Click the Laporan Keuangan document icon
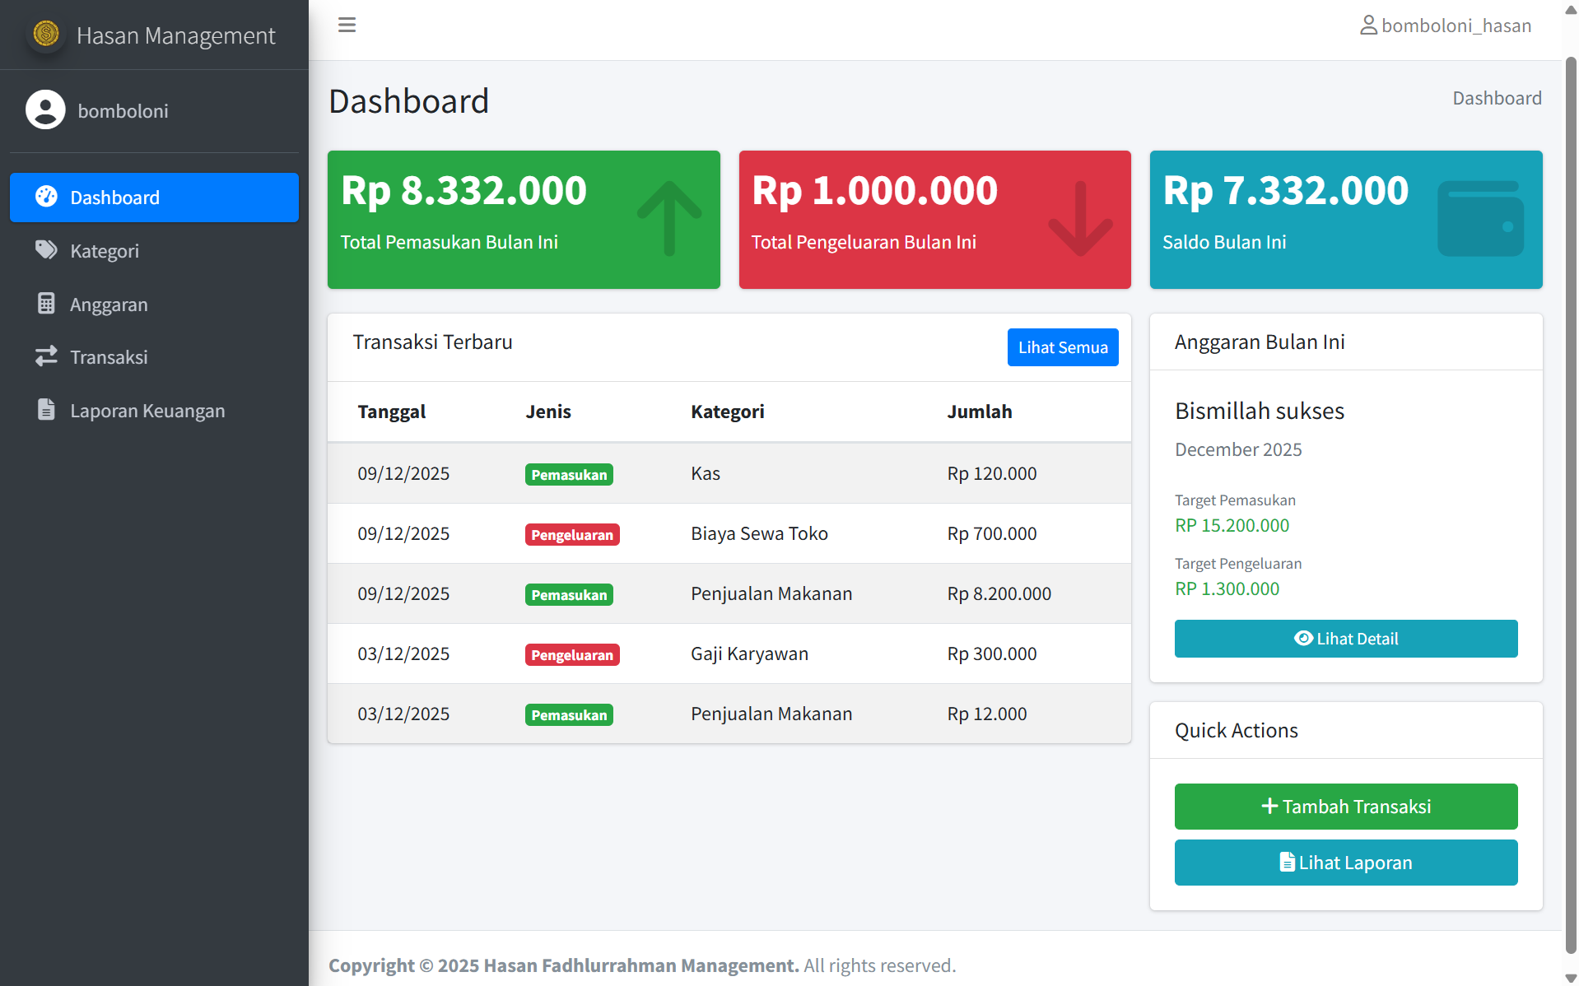The image size is (1579, 986). (x=46, y=410)
